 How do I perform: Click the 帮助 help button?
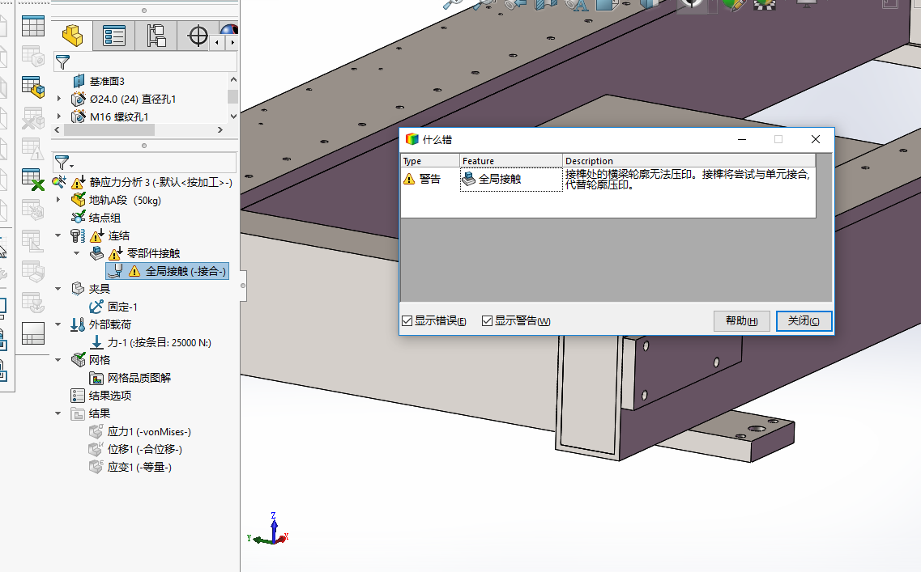pos(741,321)
